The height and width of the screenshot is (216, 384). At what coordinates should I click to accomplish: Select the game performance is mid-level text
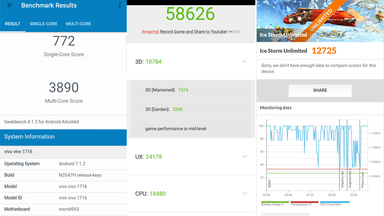176,129
